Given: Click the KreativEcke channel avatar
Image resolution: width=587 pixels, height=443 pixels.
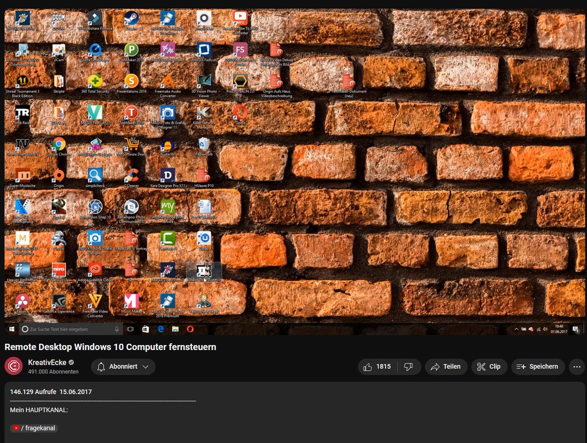Looking at the screenshot, I should [13, 367].
